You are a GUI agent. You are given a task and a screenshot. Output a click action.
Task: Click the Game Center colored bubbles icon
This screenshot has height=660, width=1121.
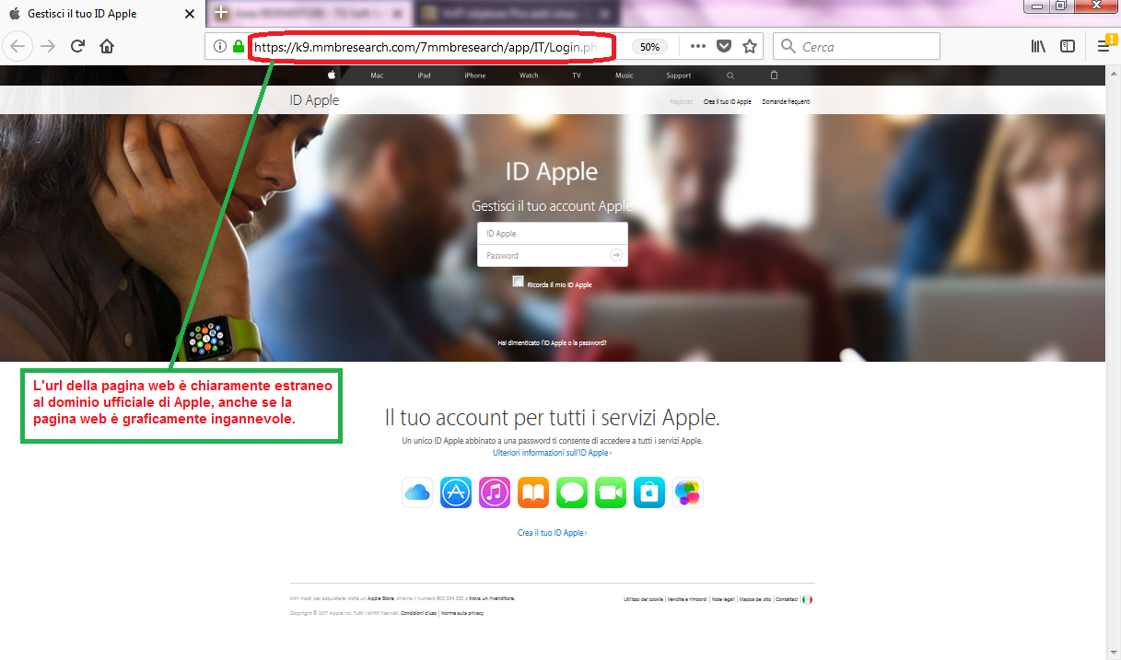(688, 492)
